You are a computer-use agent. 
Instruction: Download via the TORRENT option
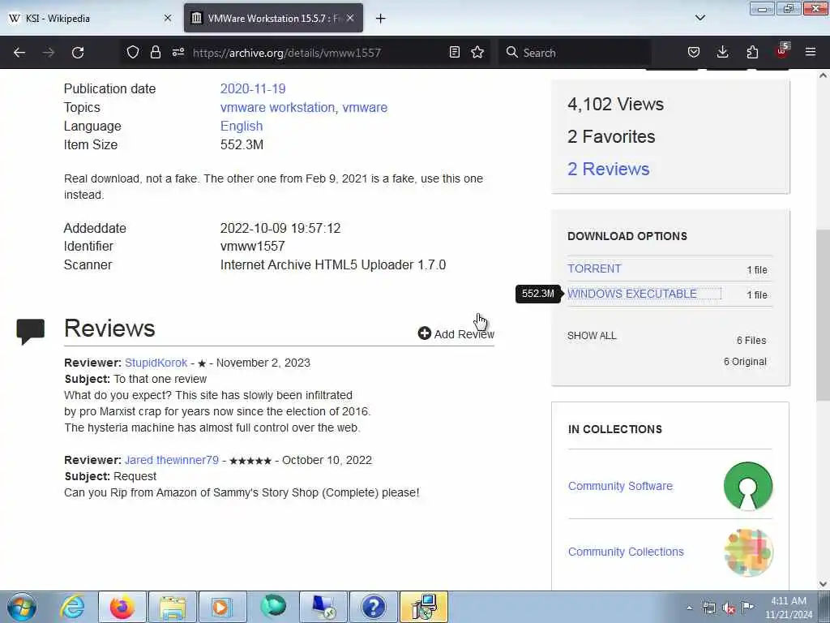click(594, 269)
